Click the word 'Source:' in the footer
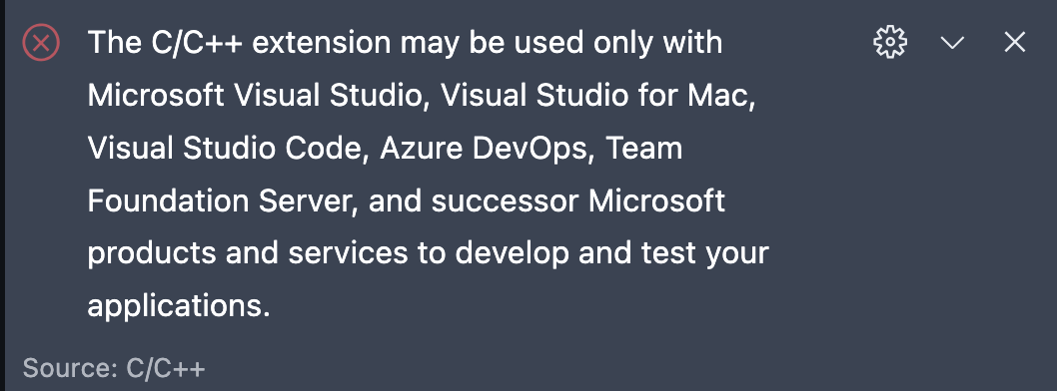Image resolution: width=1057 pixels, height=391 pixels. tap(71, 368)
